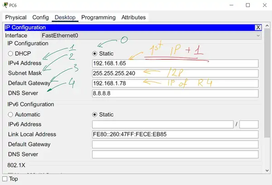The width and height of the screenshot is (272, 185).
Task: Close the IP Configuration panel with X
Action: [258, 28]
